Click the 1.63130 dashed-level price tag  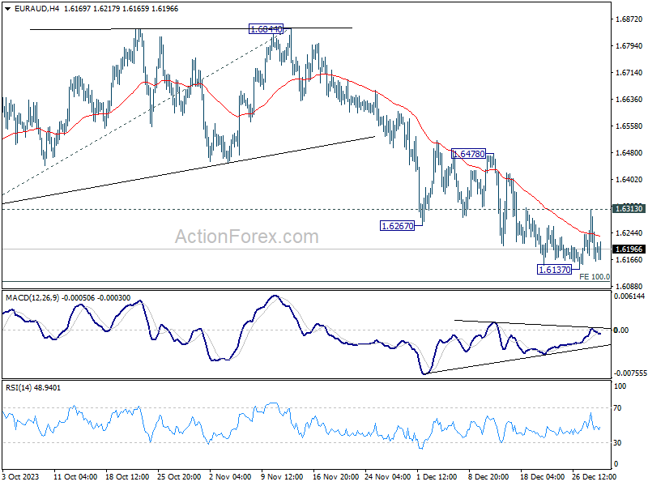(629, 209)
